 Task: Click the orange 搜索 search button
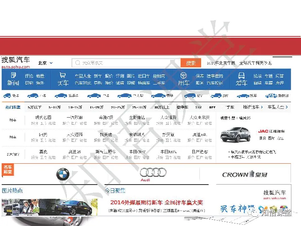[191, 63]
